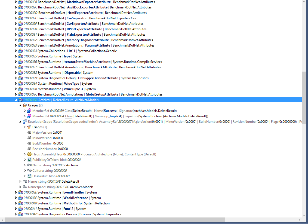Follow the Class link in op_Implicit MemberRef
The image size is (308, 224).
tap(69, 116)
